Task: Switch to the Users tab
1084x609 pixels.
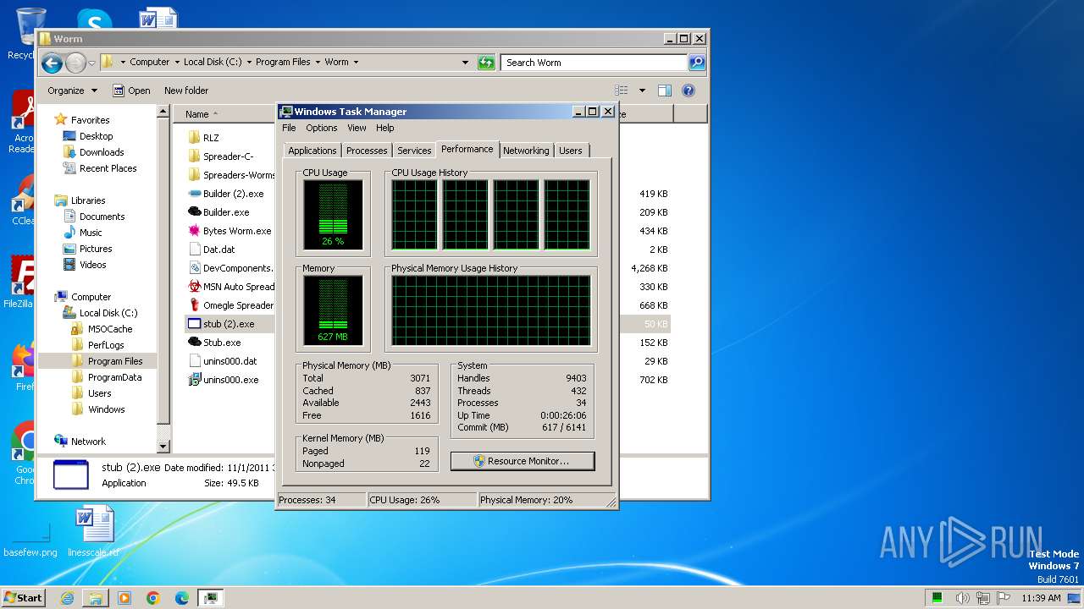Action: (x=571, y=151)
